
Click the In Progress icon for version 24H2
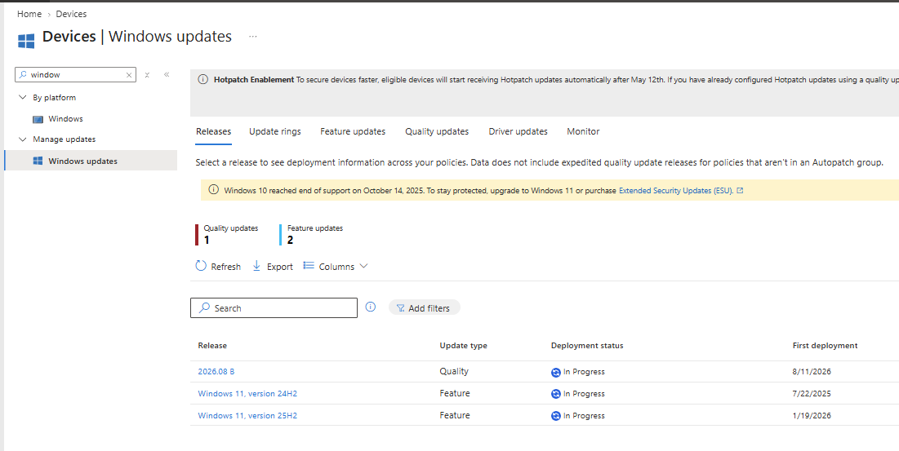coord(555,394)
